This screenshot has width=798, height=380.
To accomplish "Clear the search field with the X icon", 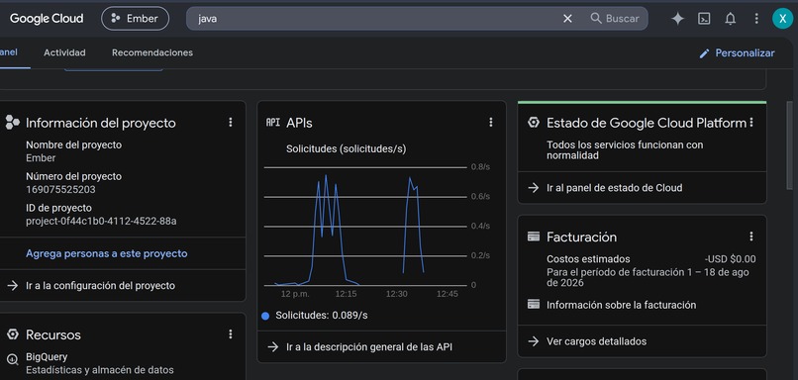I will [567, 19].
